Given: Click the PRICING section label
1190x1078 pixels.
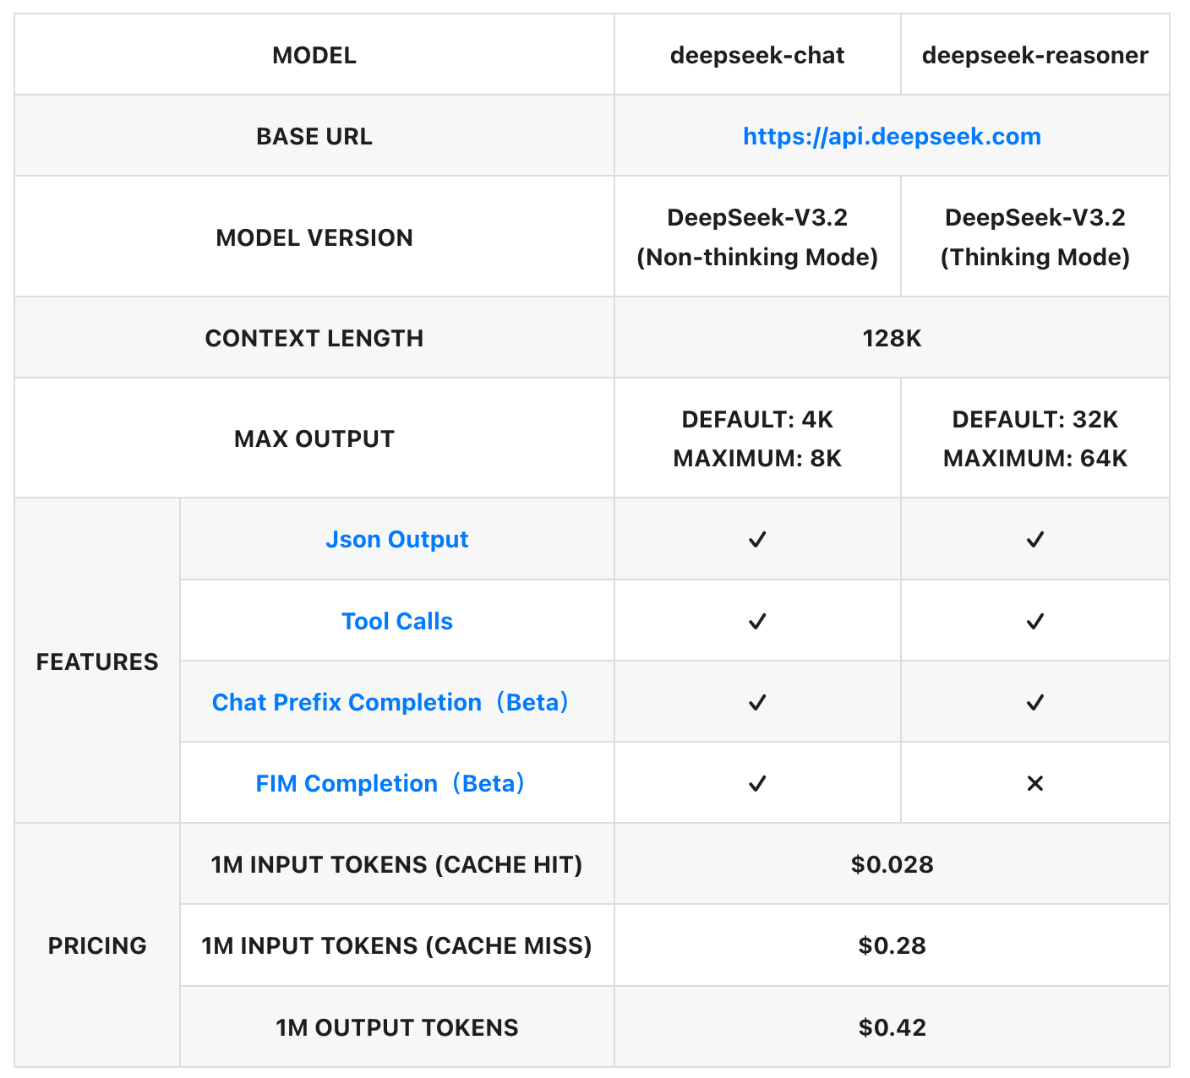Looking at the screenshot, I should click(x=97, y=945).
